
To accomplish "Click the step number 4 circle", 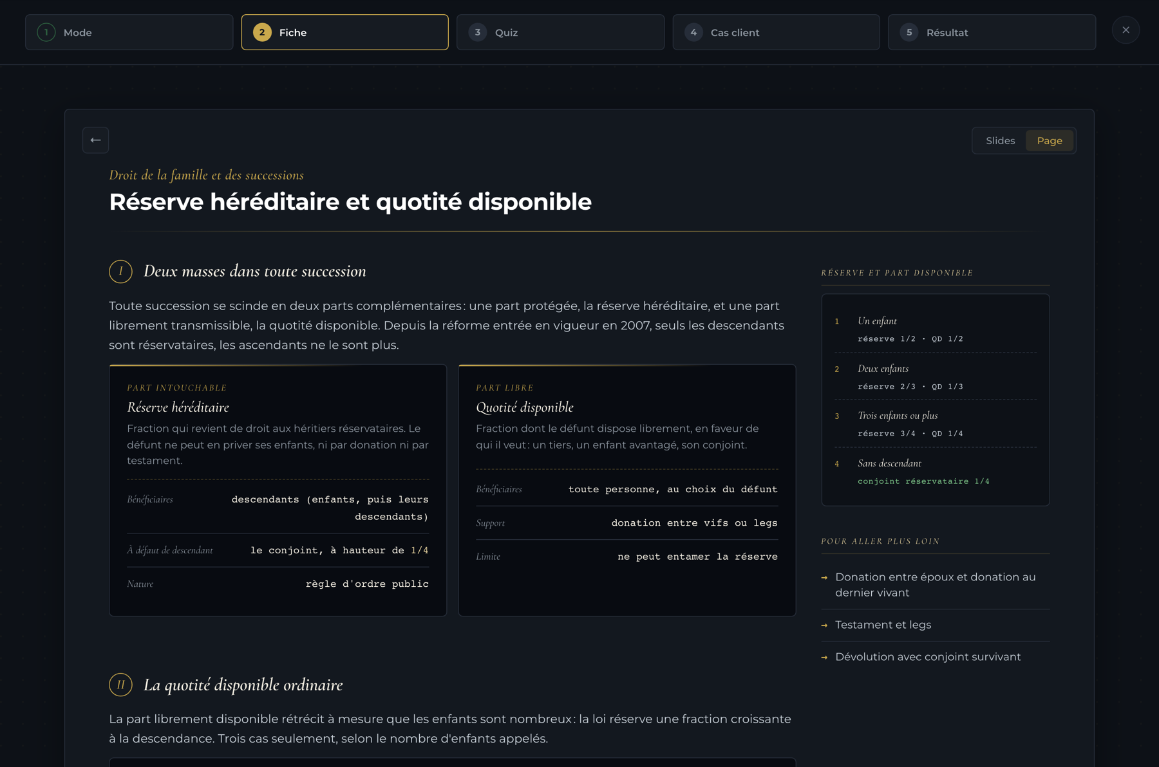I will click(693, 32).
